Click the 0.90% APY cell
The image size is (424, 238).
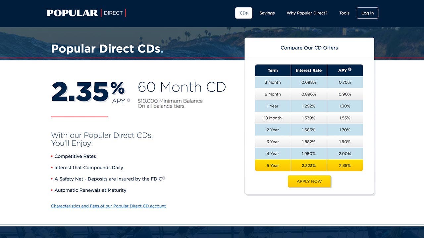345,94
